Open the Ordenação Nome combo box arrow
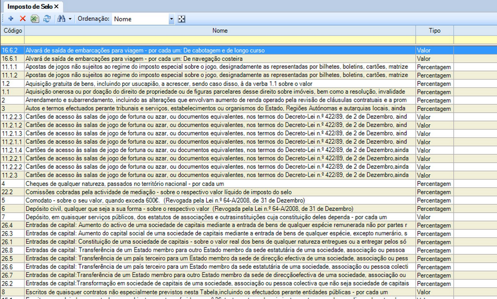The width and height of the screenshot is (497, 299). 171,19
